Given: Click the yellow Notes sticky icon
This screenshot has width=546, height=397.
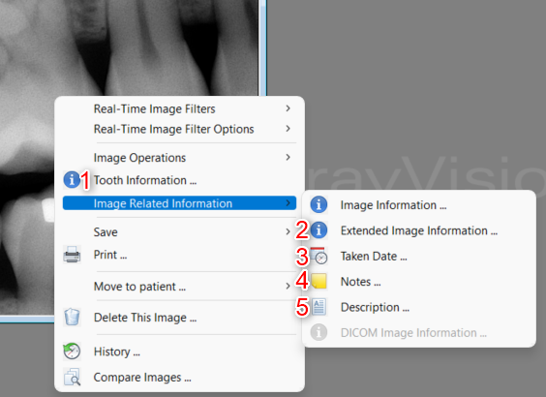Looking at the screenshot, I should [318, 281].
